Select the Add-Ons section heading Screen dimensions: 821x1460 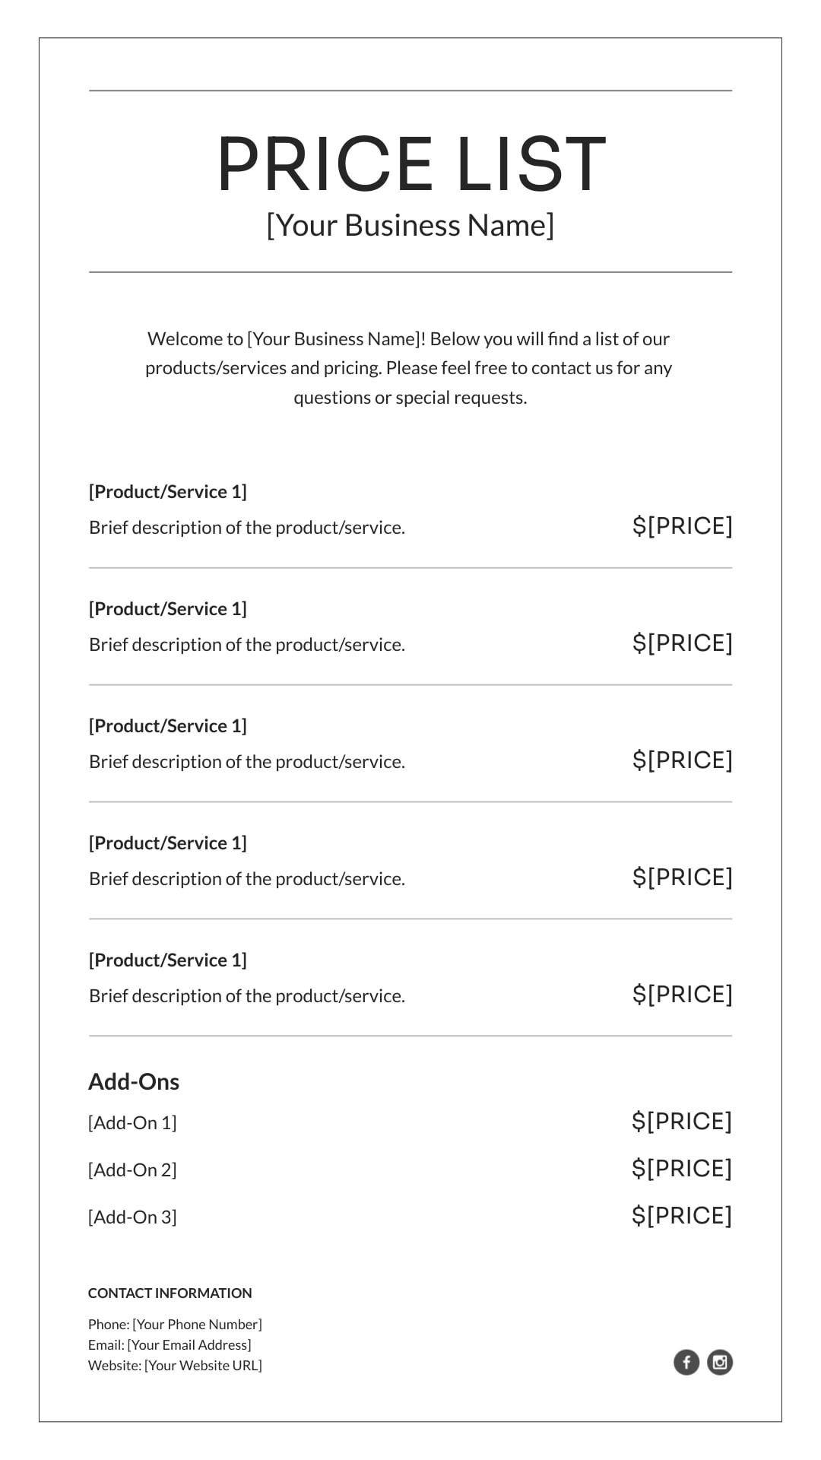point(134,1081)
